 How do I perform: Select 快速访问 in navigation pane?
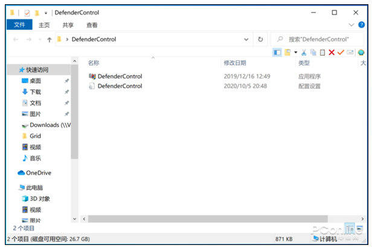click(x=37, y=70)
